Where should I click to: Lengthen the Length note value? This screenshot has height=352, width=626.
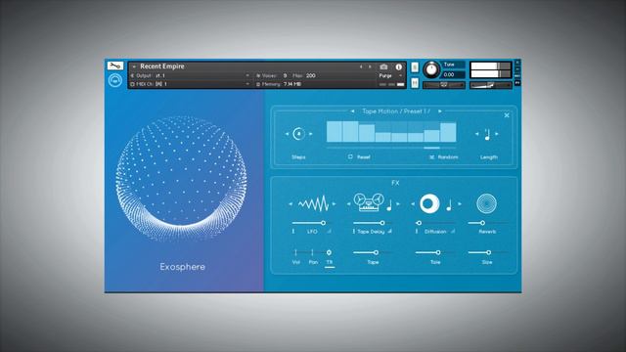tap(497, 134)
